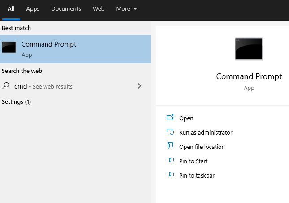
Task: Click the Command Prompt title in preview pane
Action: click(x=249, y=76)
